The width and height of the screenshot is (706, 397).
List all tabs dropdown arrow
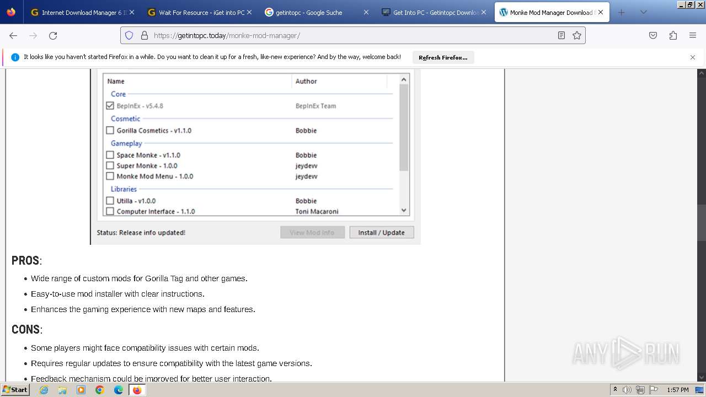click(x=643, y=12)
